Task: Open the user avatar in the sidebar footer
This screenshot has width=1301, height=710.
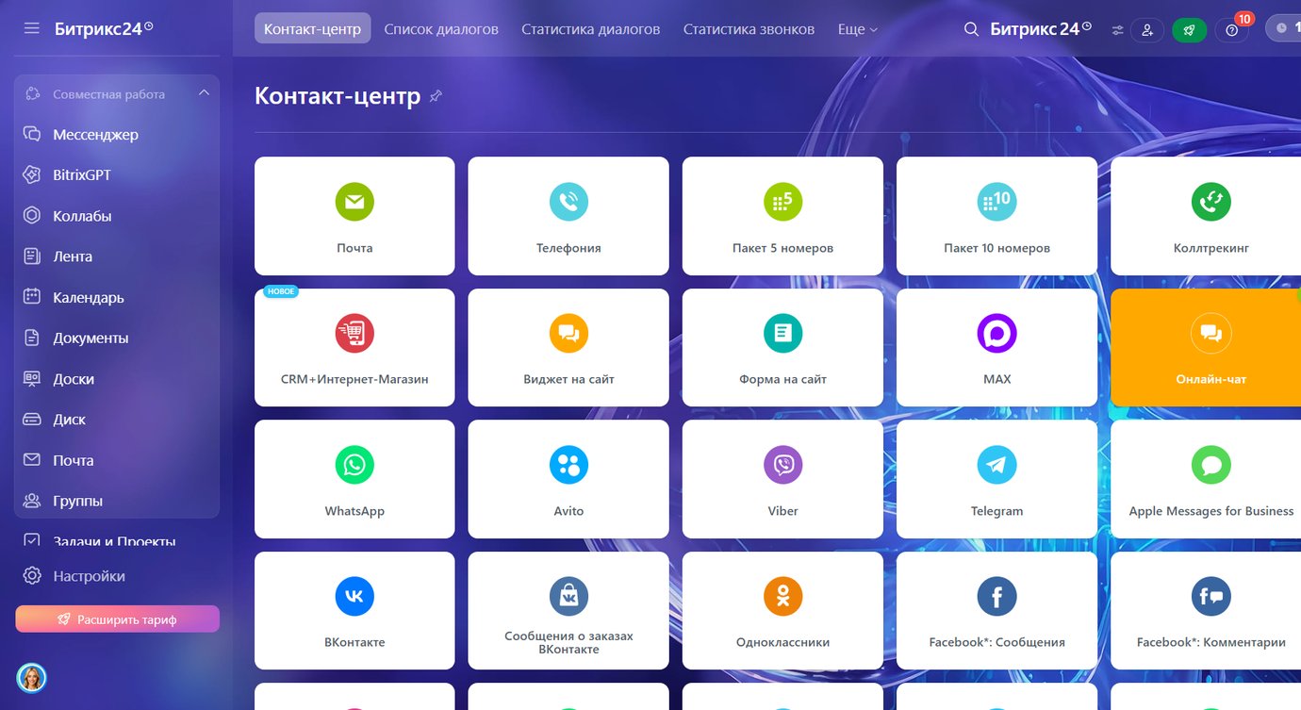Action: 32,678
